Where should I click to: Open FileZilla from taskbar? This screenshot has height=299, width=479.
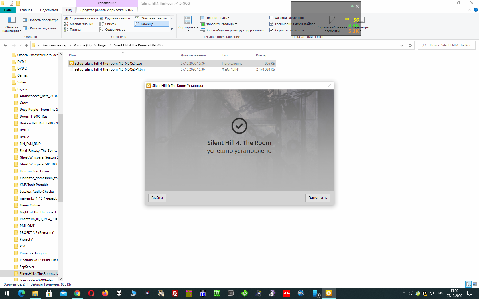pyautogui.click(x=175, y=293)
